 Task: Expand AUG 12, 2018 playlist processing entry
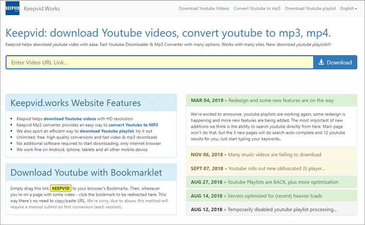click(x=261, y=210)
